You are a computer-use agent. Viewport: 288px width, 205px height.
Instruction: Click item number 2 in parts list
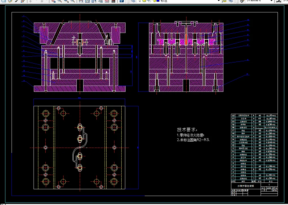pyautogui.click(x=233, y=175)
